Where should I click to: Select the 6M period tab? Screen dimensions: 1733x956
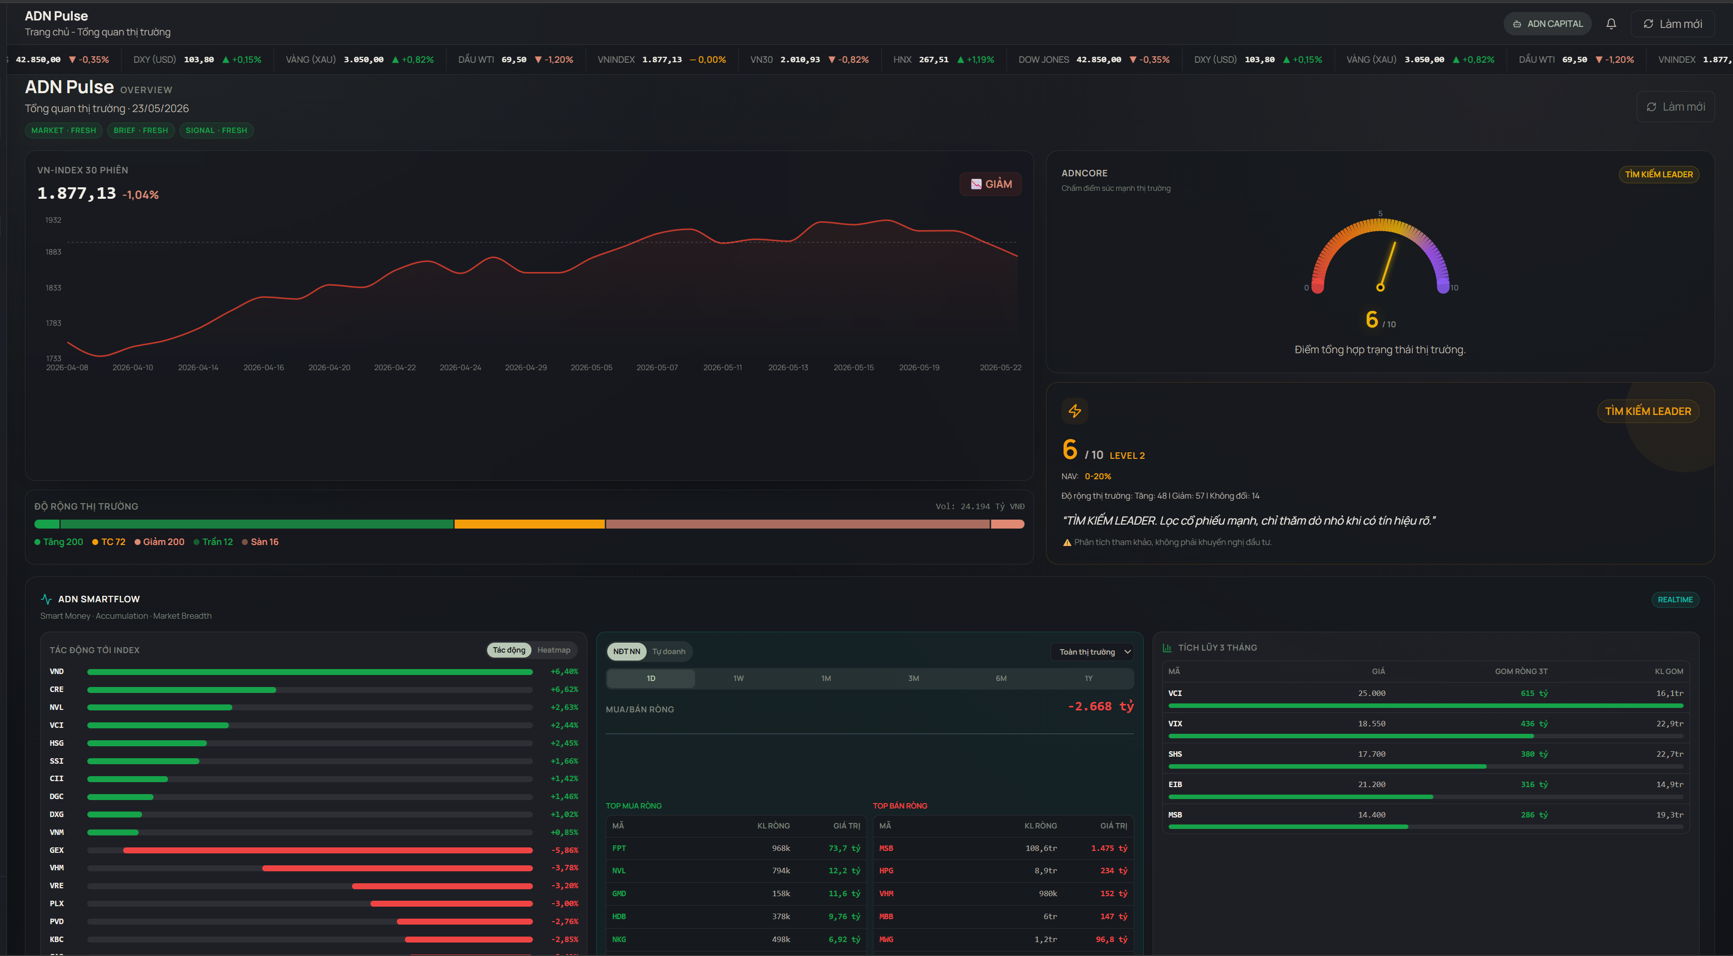click(x=1001, y=678)
